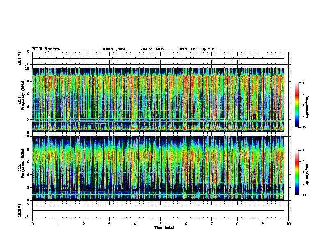Click the 'station=MOS' label
This screenshot has width=325, height=251.
[x=153, y=49]
